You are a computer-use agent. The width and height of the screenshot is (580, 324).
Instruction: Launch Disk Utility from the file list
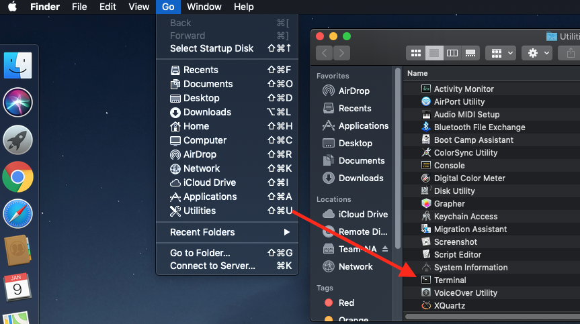click(x=454, y=191)
